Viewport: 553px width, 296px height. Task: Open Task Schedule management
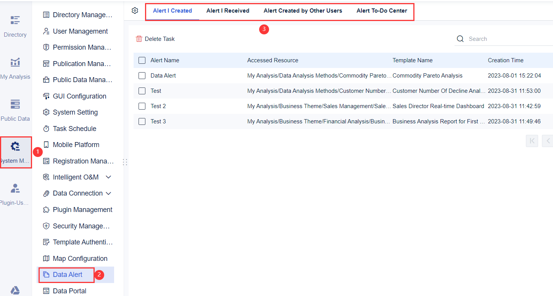pyautogui.click(x=75, y=128)
